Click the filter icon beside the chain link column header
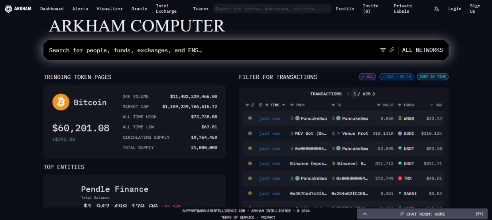Screen dimensions: 492x220 [x=247, y=105]
